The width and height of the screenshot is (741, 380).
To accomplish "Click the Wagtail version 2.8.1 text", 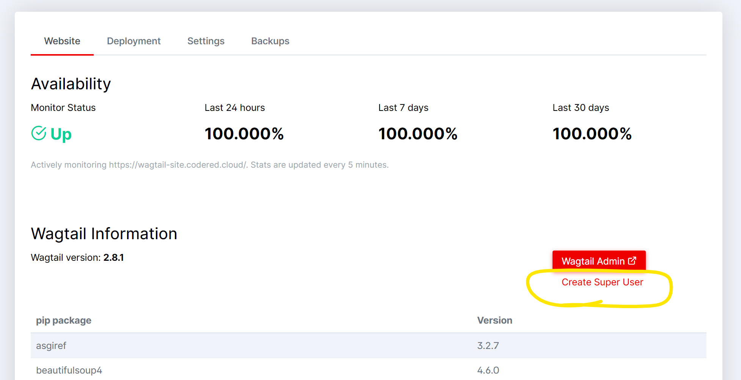I will pyautogui.click(x=77, y=257).
